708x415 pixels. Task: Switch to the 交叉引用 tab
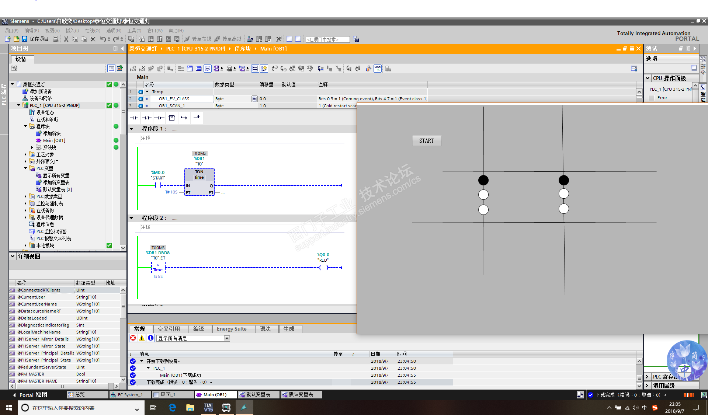169,329
